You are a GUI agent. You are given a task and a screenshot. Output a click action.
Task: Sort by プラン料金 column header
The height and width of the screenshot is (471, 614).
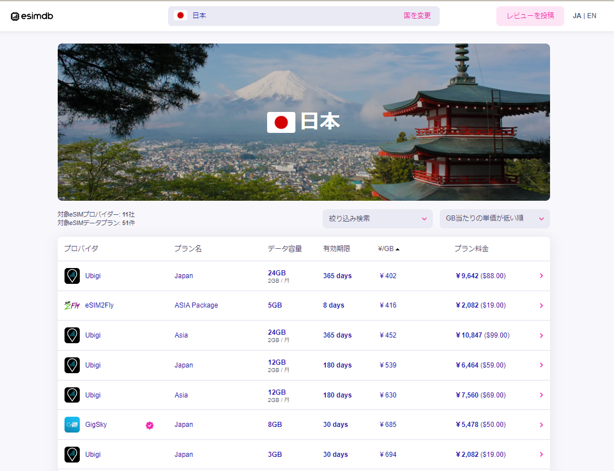pos(471,249)
